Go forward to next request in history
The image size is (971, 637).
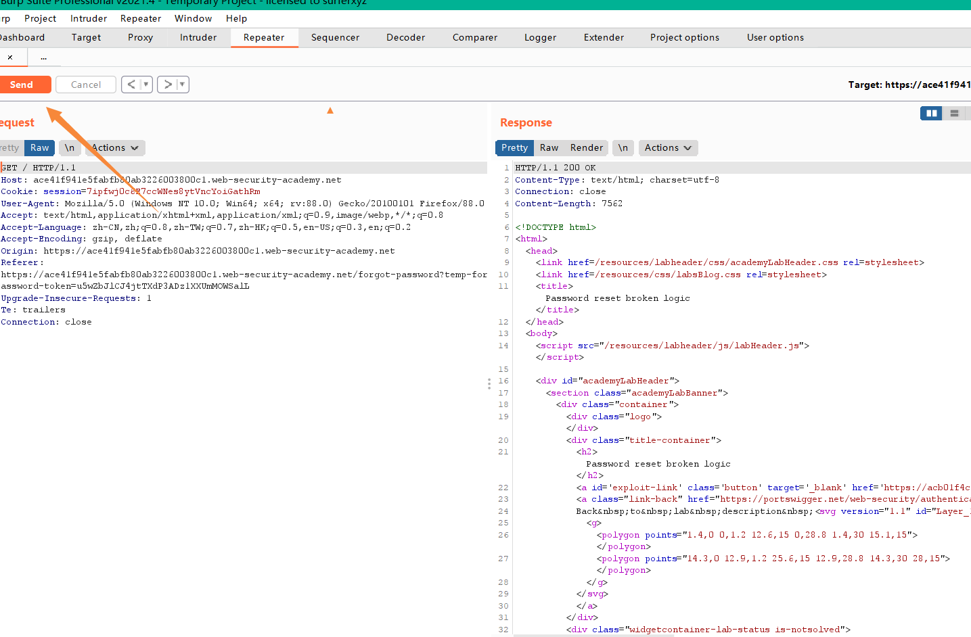167,85
